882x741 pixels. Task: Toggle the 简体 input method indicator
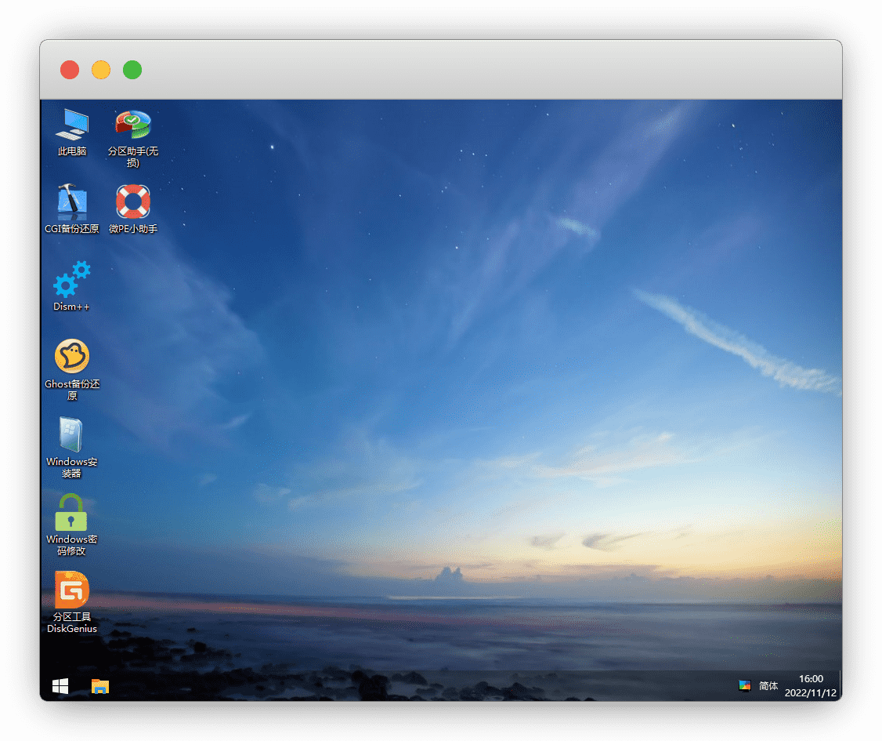pos(768,686)
